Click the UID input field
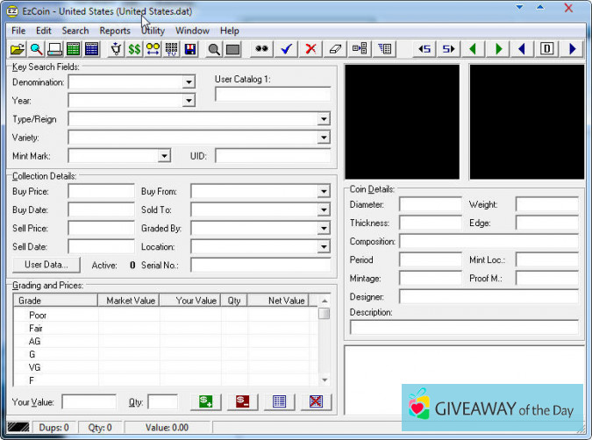592x440 pixels. [273, 156]
